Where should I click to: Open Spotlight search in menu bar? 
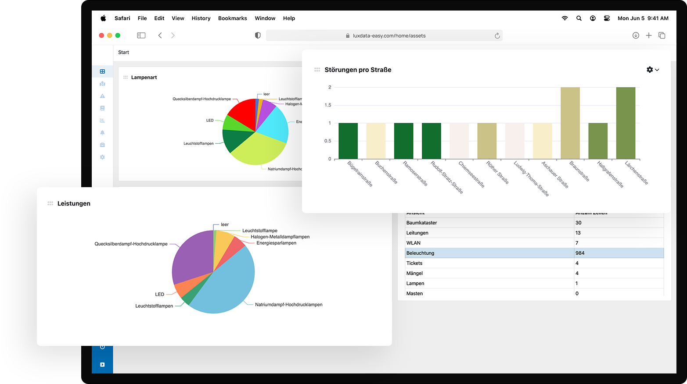pos(579,18)
